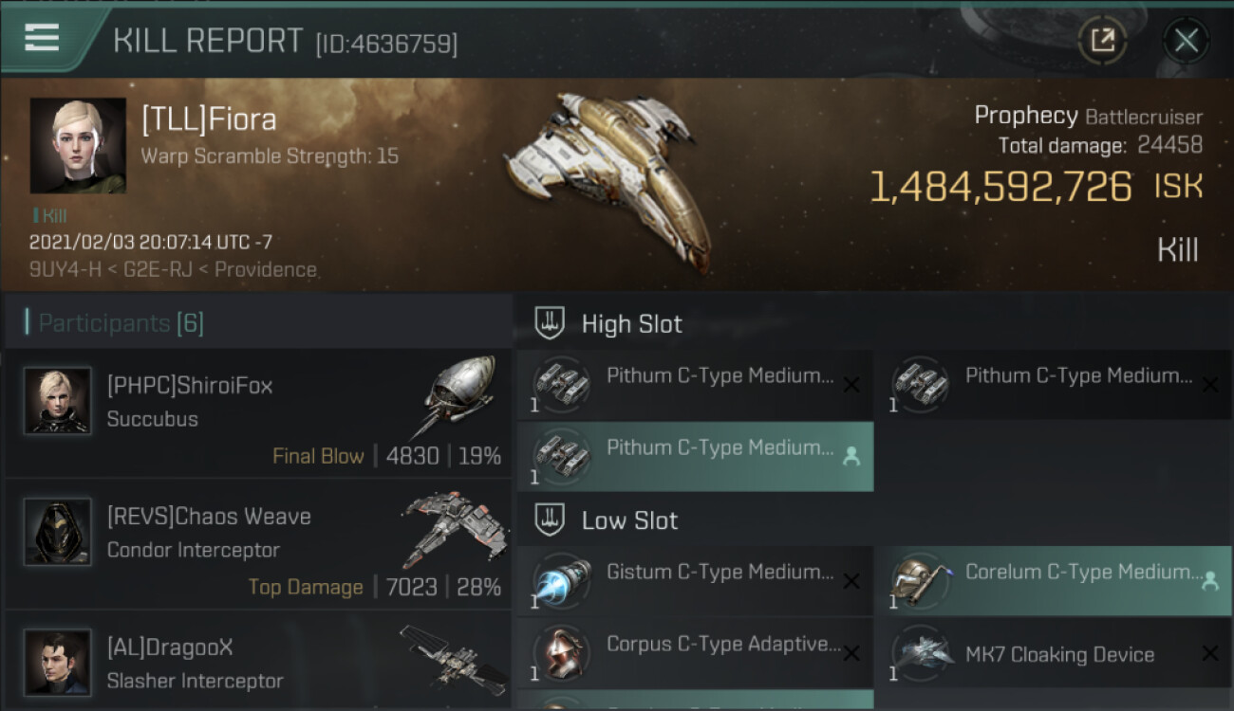Image resolution: width=1234 pixels, height=711 pixels.
Task: Click the Condor Interceptor ship icon
Action: click(454, 527)
